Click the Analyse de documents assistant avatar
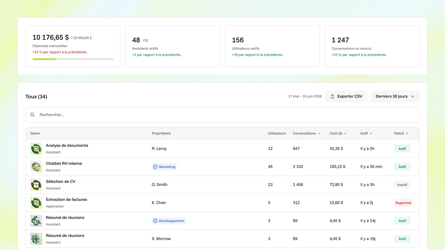Viewport: 445px width, 250px height. point(36,149)
